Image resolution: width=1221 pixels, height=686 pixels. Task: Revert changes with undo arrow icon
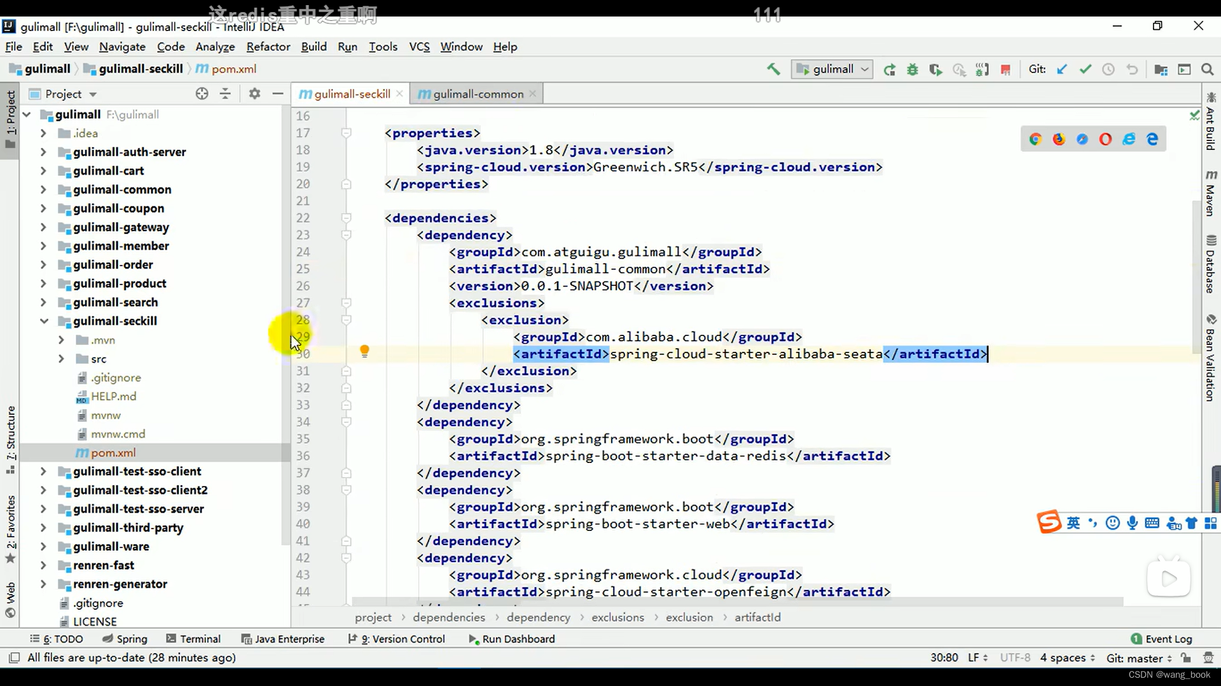(x=1132, y=69)
